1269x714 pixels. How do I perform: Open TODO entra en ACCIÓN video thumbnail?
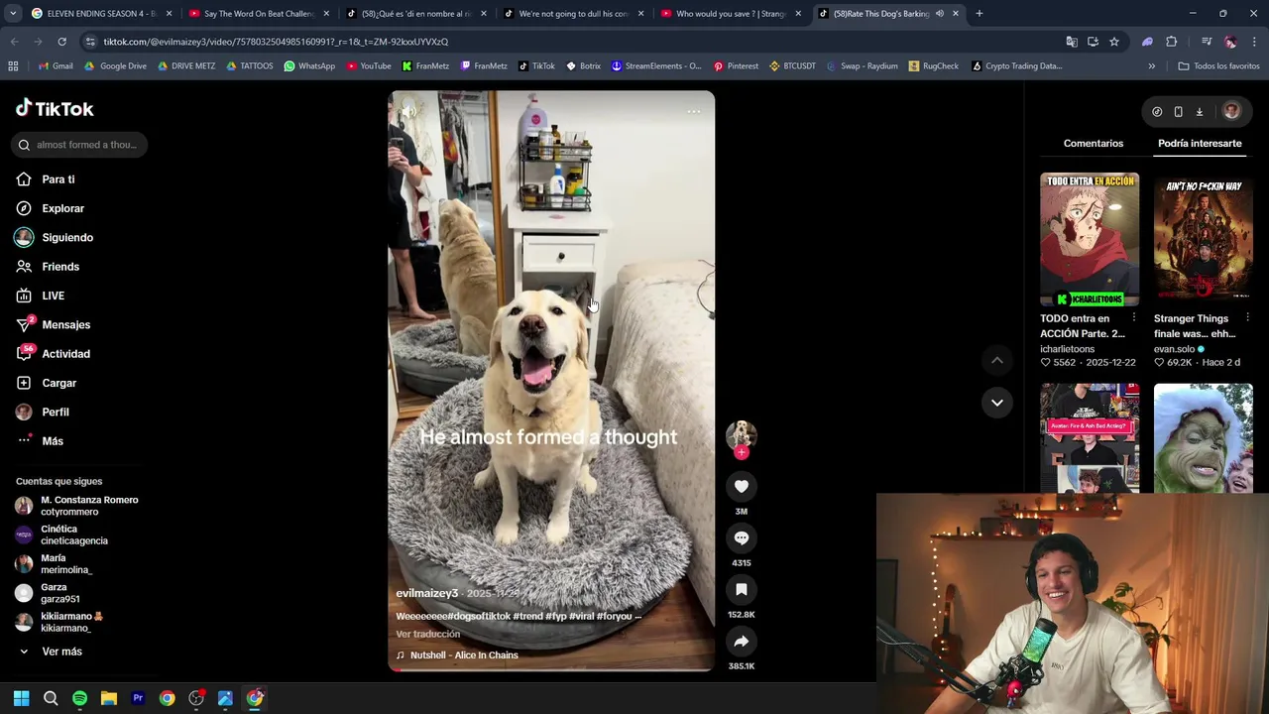pos(1090,239)
